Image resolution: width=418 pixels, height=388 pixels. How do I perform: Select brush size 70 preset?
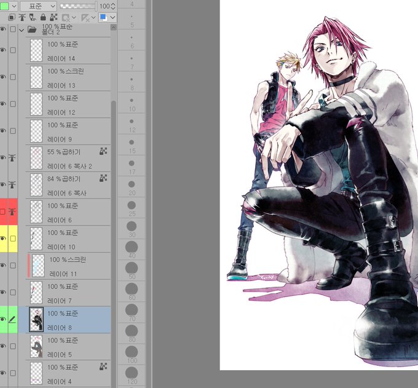132,313
